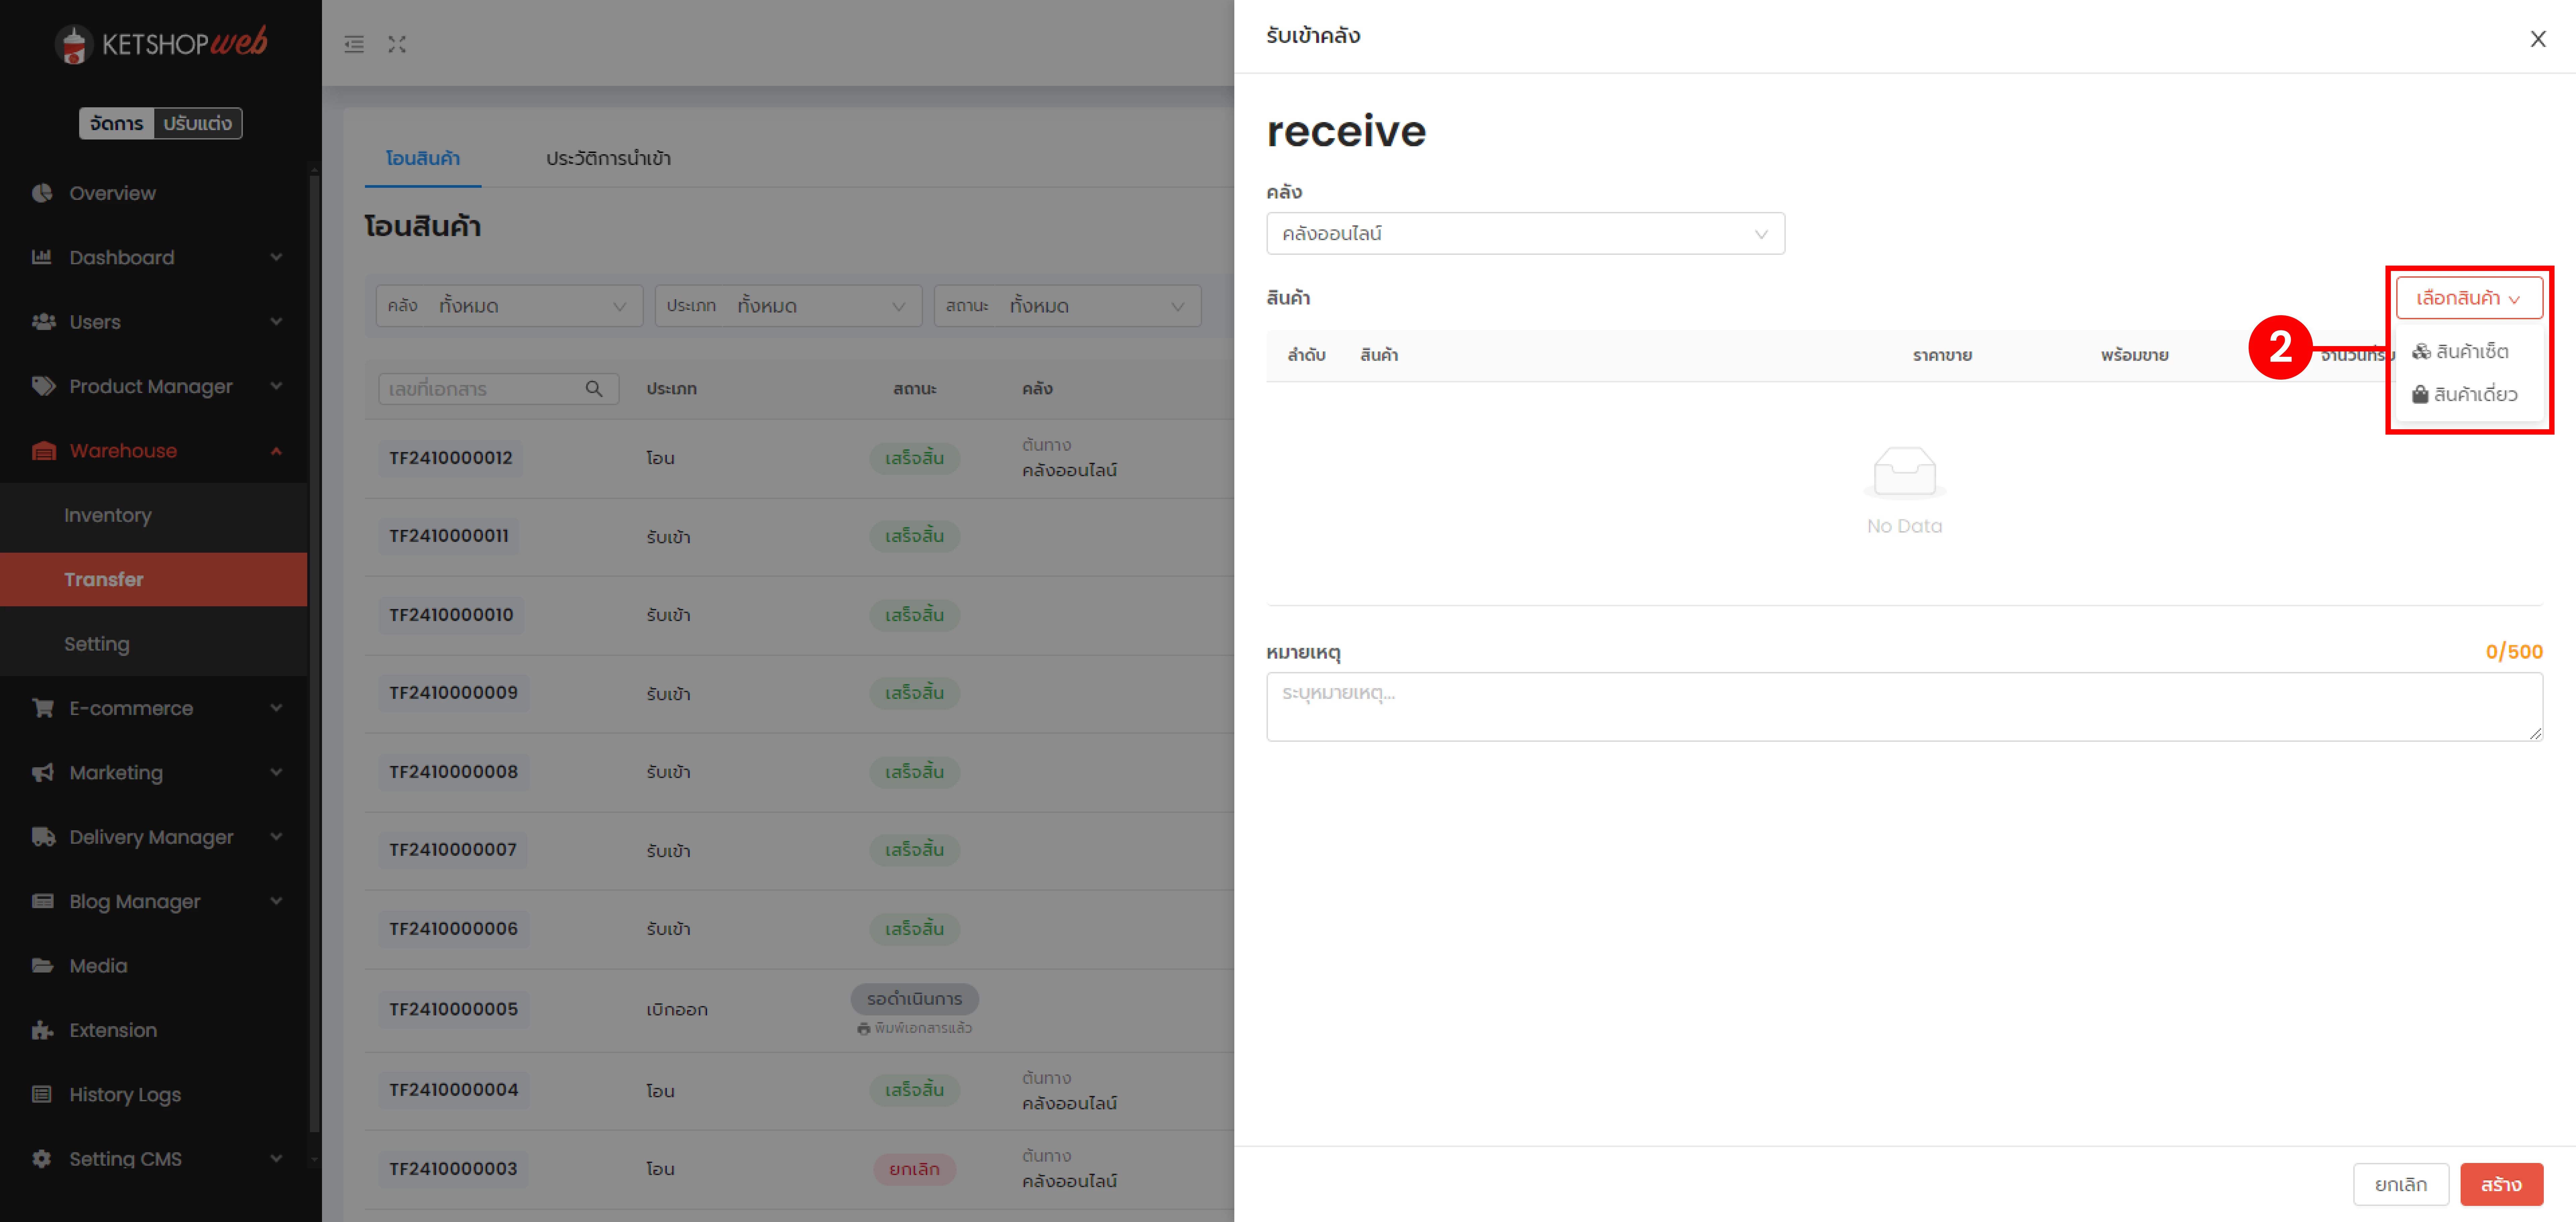Click the search magnifier in document number field
2576x1222 pixels.
(594, 389)
